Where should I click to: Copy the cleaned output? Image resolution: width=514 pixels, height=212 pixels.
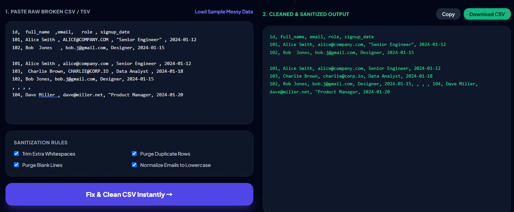click(x=448, y=14)
